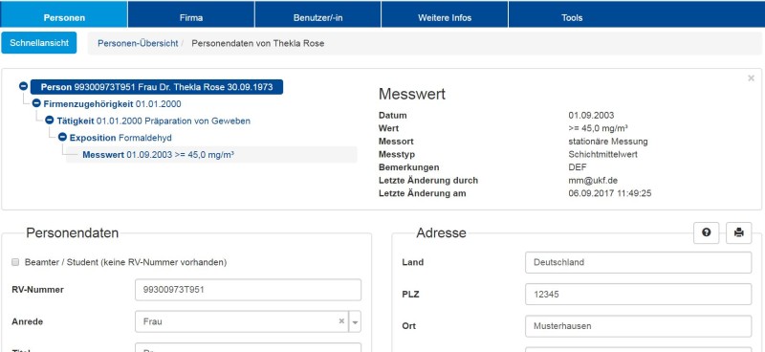Screen dimensions: 765x352
Task: Select Tätigkeit Präparation von Geweben row
Action: 153,121
